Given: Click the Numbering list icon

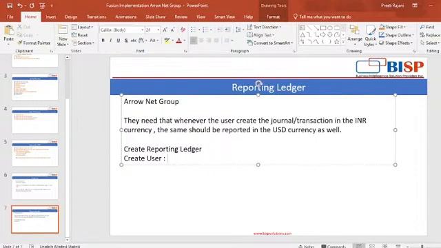Looking at the screenshot, I should [x=205, y=30].
